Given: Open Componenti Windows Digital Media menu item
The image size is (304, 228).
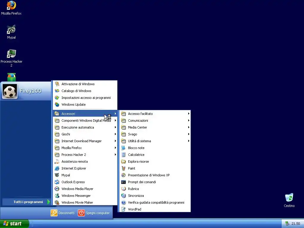Looking at the screenshot, I should point(85,121).
